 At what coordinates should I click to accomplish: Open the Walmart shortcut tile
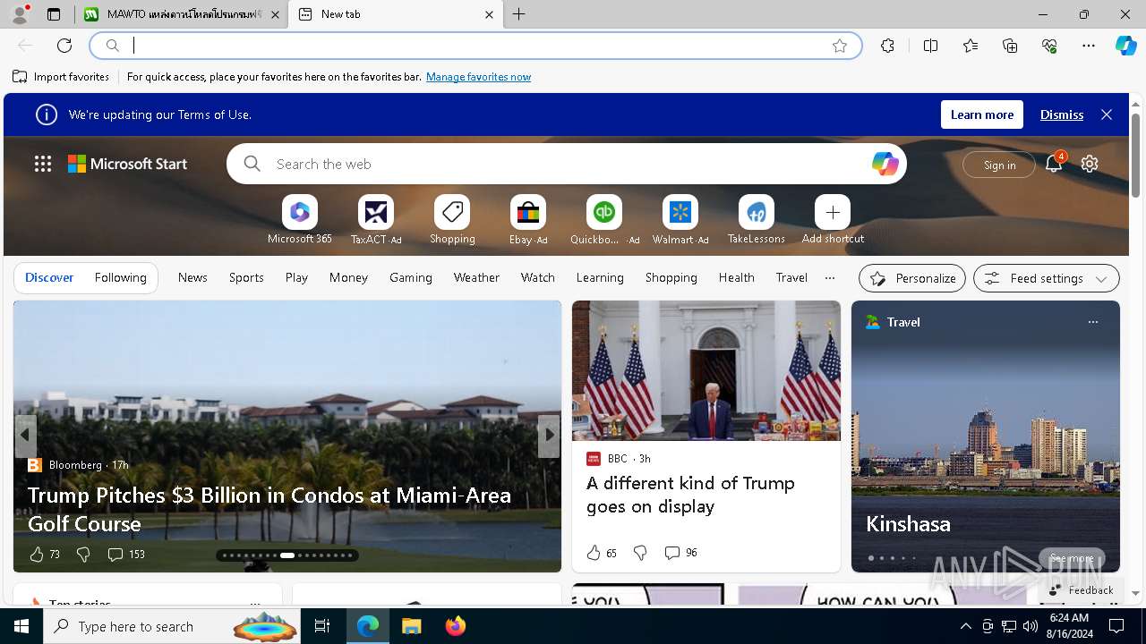click(680, 220)
